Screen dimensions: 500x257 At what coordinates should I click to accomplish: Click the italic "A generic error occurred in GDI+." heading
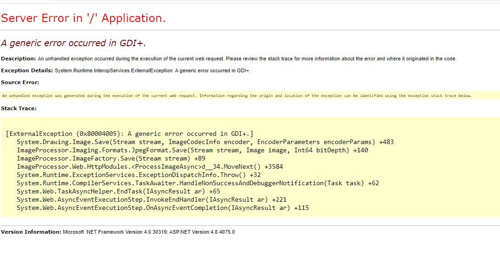(x=73, y=43)
